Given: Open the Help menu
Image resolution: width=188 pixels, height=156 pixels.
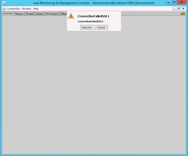Looking at the screenshot, I should pyautogui.click(x=36, y=9).
